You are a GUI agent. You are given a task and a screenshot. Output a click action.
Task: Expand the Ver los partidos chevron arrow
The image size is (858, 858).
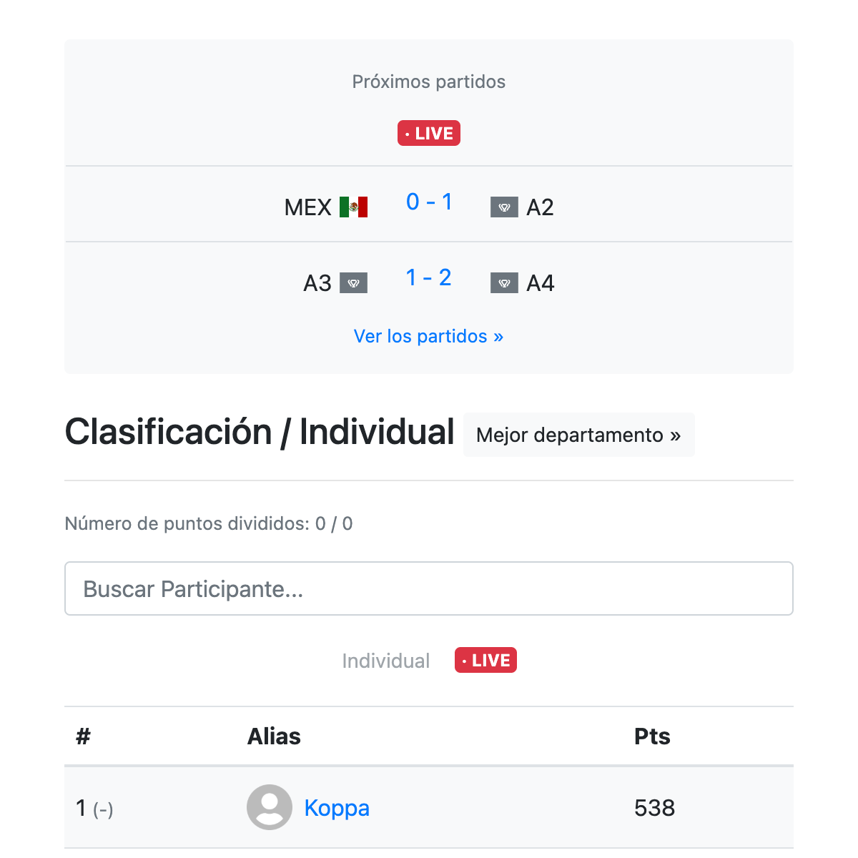[x=498, y=336]
